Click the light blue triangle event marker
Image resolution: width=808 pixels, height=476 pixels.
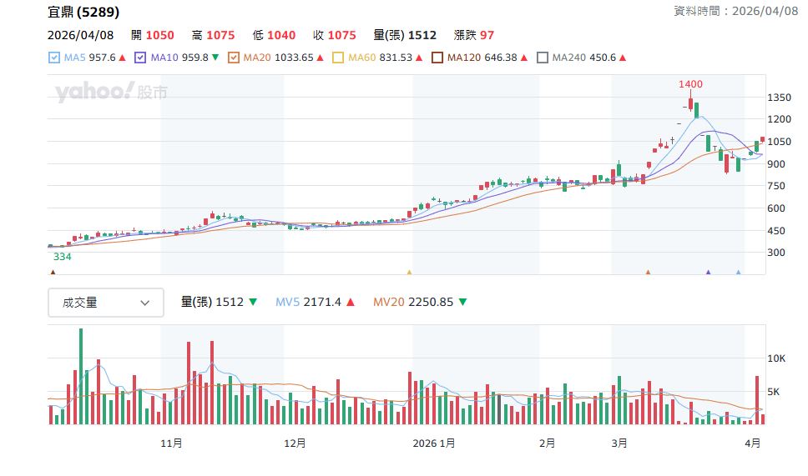(x=738, y=272)
